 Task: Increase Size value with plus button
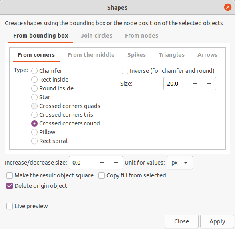pos(209,84)
